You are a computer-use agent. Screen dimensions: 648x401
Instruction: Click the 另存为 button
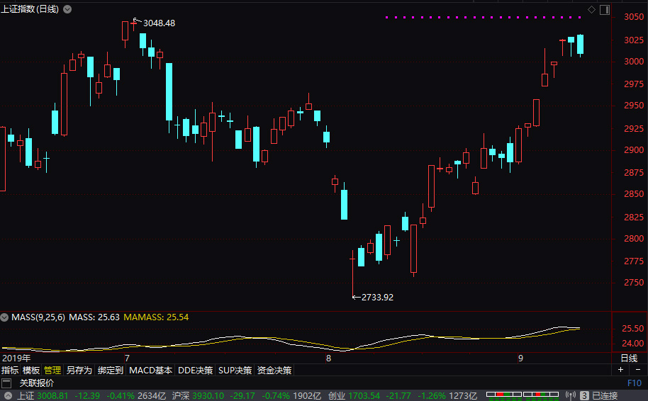79,370
